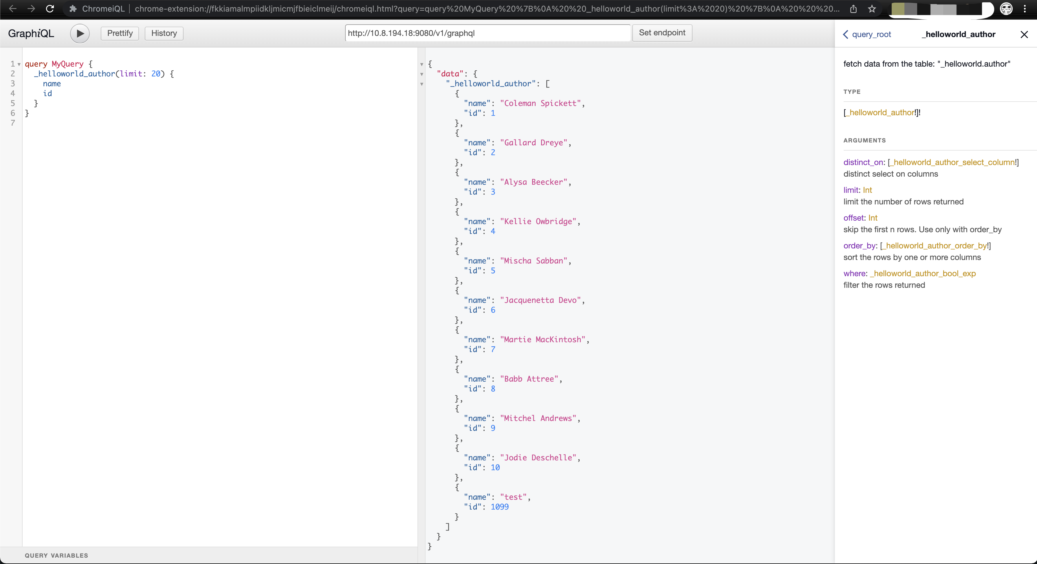
Task: Click the browser back arrow
Action: point(13,9)
